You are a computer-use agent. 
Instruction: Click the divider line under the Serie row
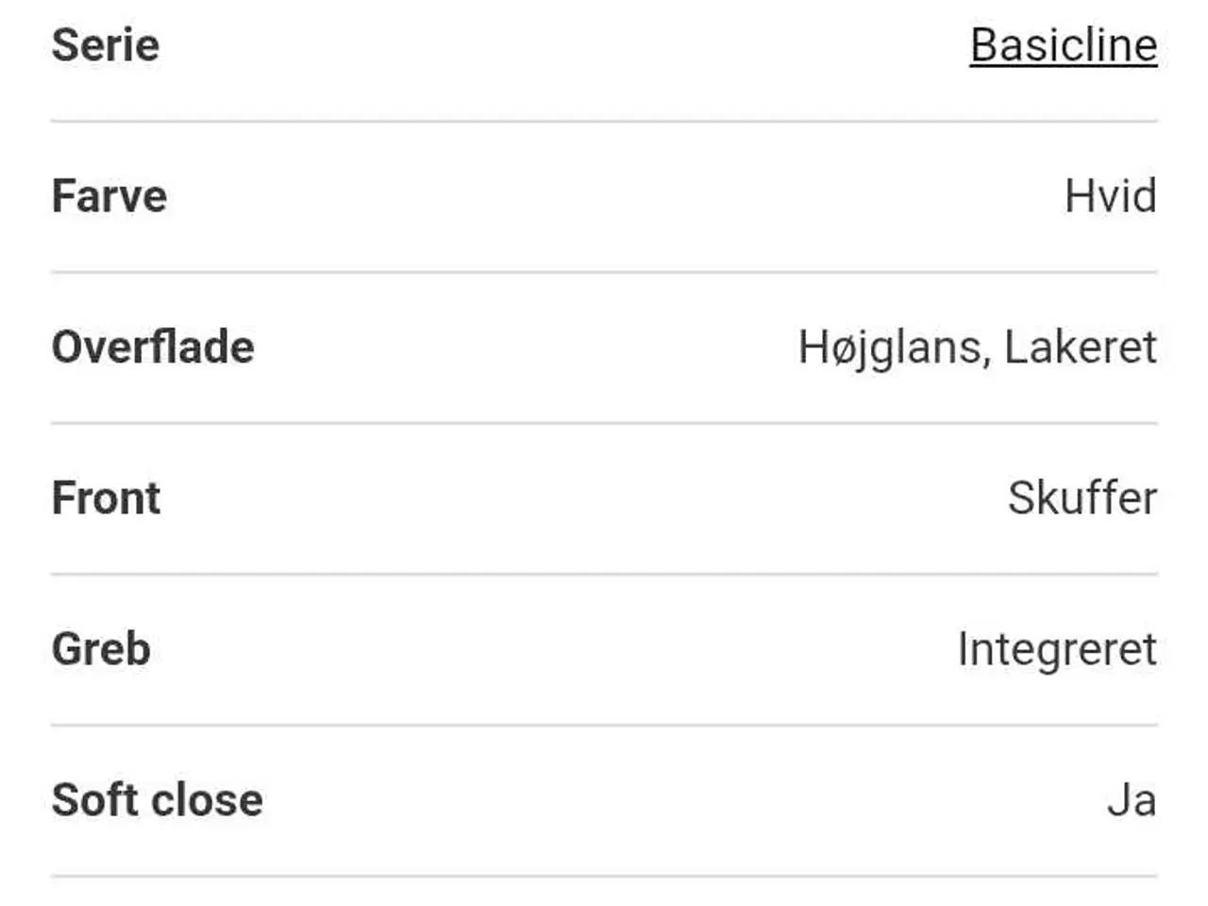pyautogui.click(x=604, y=122)
